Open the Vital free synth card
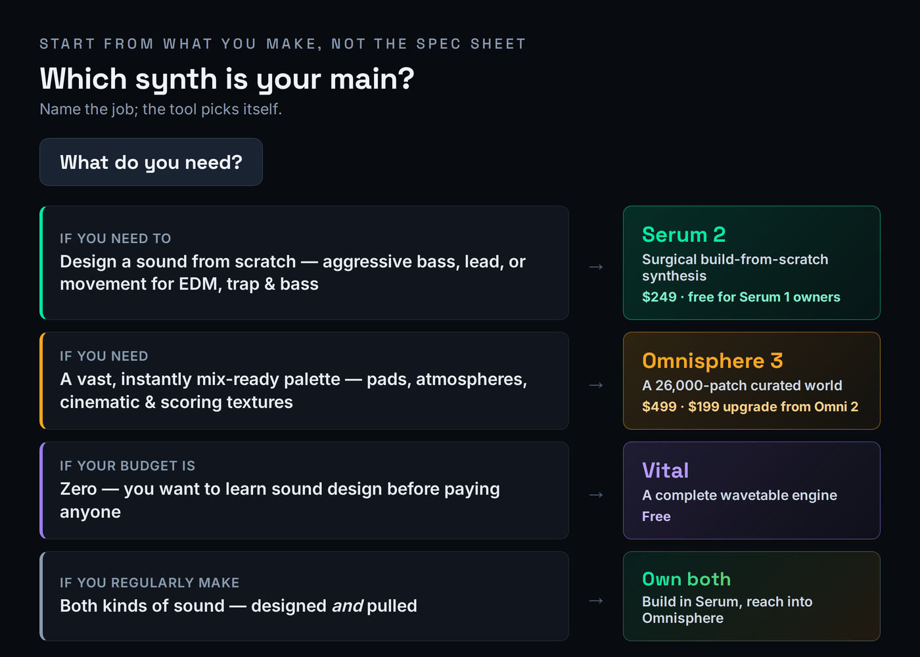The height and width of the screenshot is (657, 920). [x=751, y=490]
